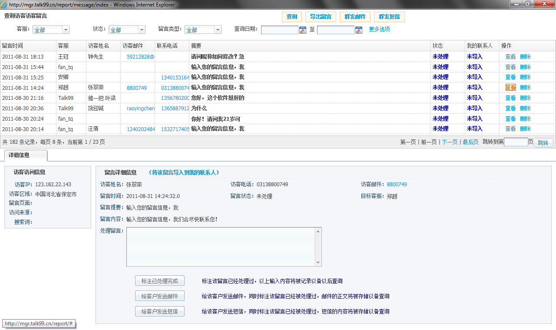556x330 pixels.
Task: Click the 前一页 pagination text
Action: pyautogui.click(x=429, y=142)
